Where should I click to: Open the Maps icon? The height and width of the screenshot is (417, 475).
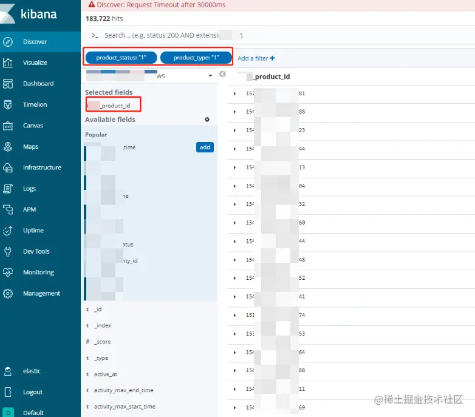[x=7, y=146]
